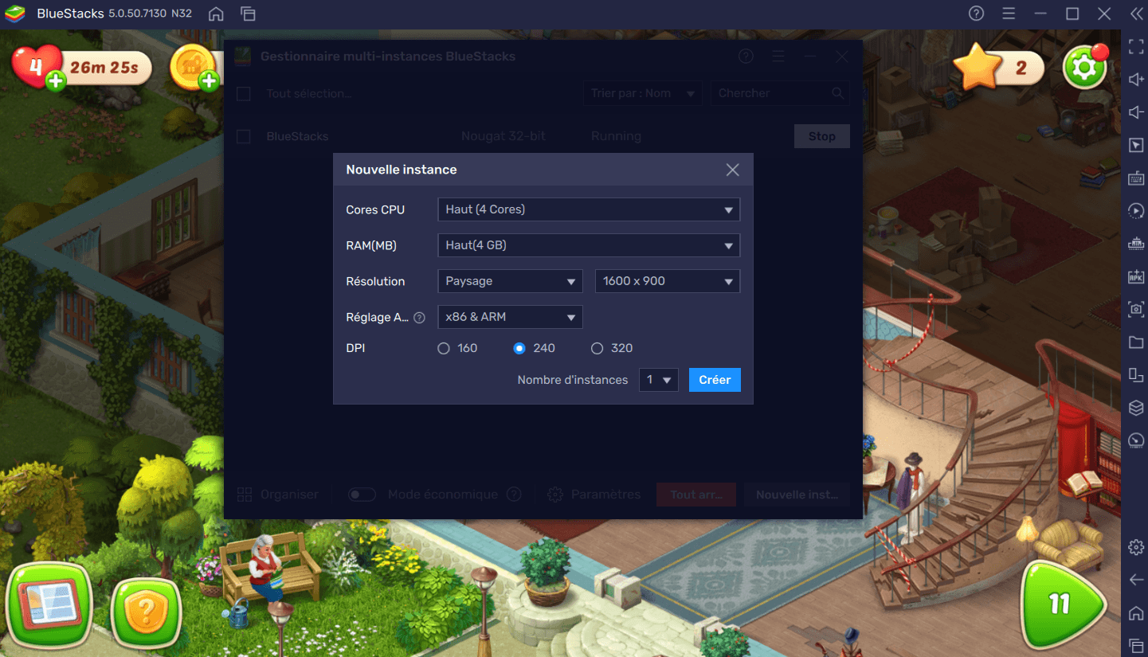Go back using the sidebar arrow icon
This screenshot has width=1148, height=657.
(1136, 580)
